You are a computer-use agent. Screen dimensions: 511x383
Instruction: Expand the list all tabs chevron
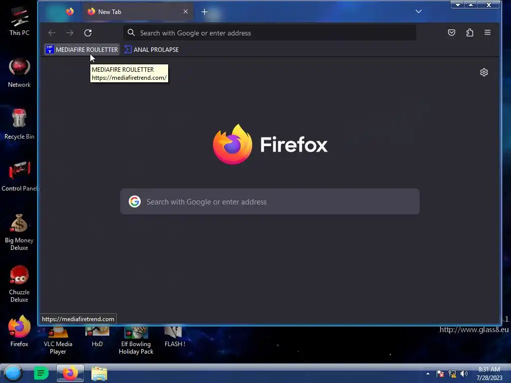419,12
